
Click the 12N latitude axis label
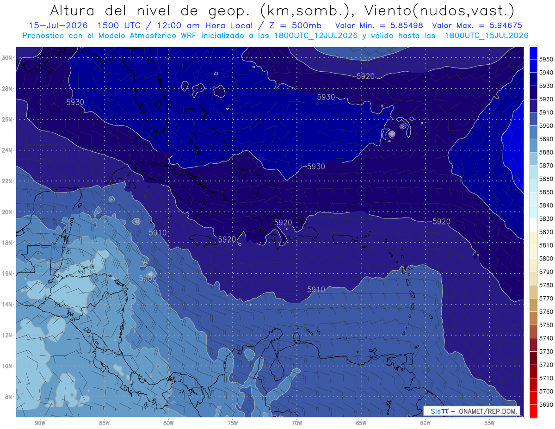(7, 335)
